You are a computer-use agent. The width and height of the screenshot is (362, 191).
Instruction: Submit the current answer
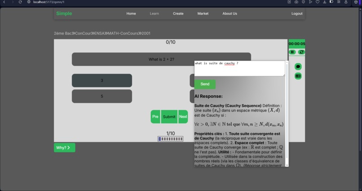coord(169,117)
